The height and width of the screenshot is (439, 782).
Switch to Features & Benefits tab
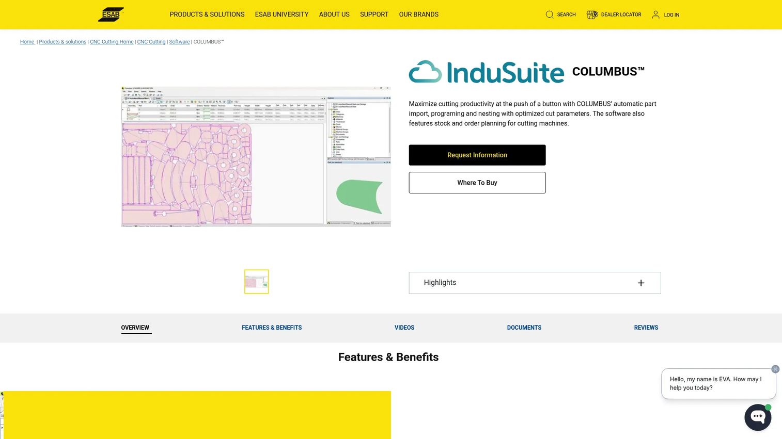point(272,328)
